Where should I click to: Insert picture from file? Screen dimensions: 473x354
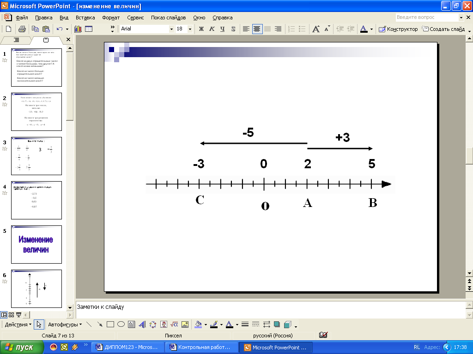tap(185, 324)
